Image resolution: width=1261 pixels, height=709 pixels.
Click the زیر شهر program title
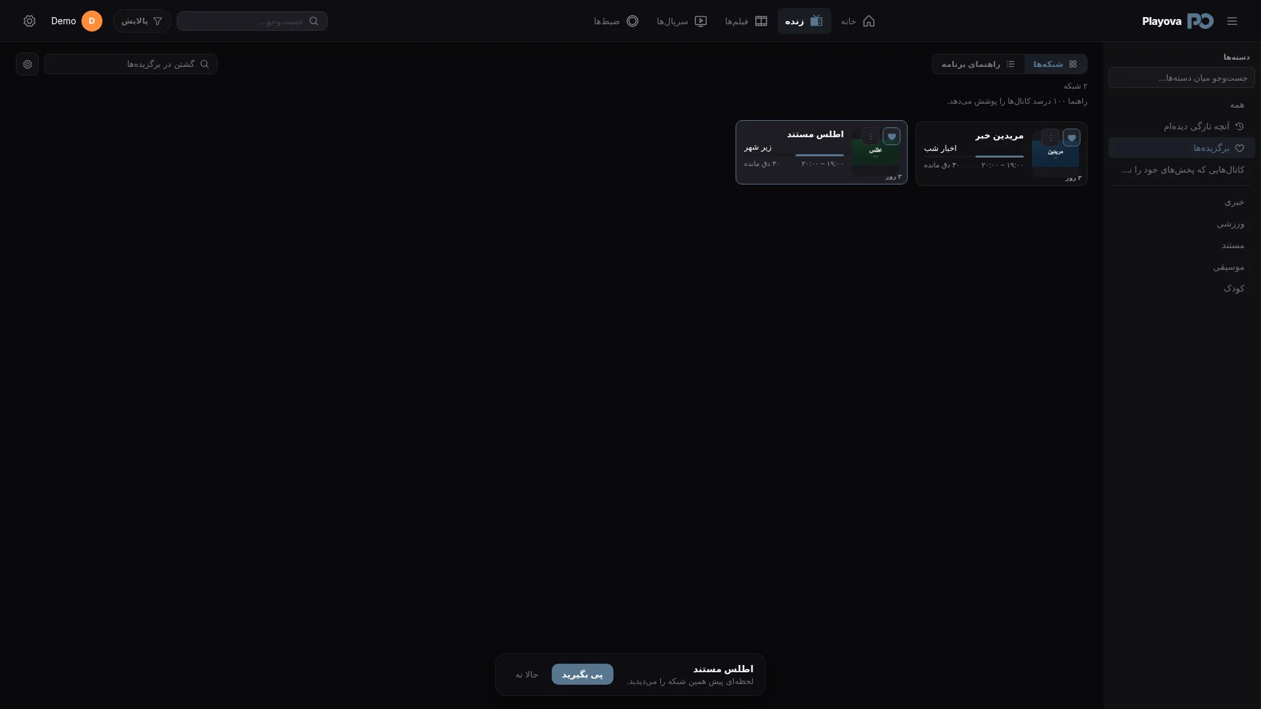tap(758, 147)
